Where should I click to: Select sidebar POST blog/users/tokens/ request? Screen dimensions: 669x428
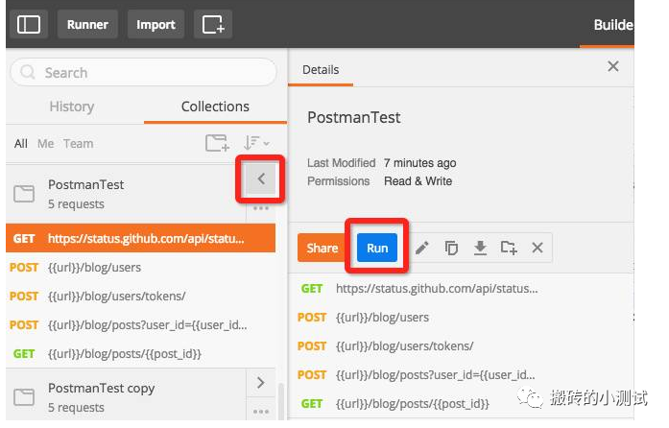coord(141,296)
